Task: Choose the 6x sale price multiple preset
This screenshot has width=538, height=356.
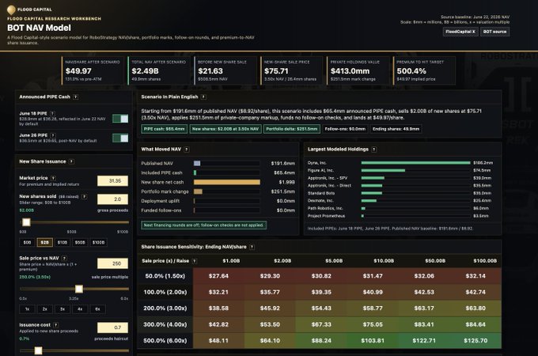Action: click(97, 309)
